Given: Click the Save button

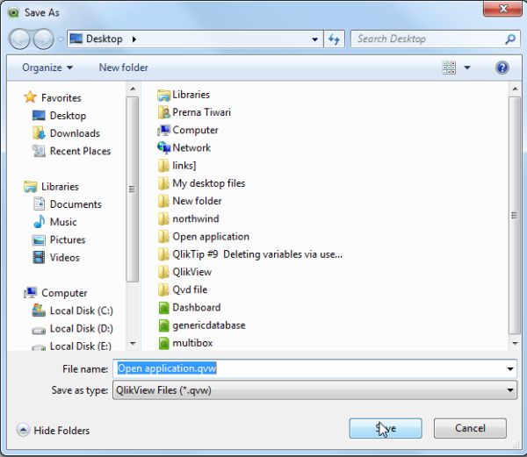Looking at the screenshot, I should [386, 428].
